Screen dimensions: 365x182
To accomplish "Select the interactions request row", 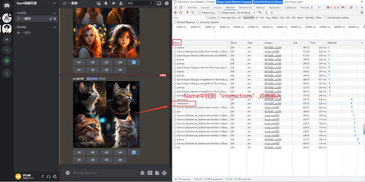I will point(183,103).
